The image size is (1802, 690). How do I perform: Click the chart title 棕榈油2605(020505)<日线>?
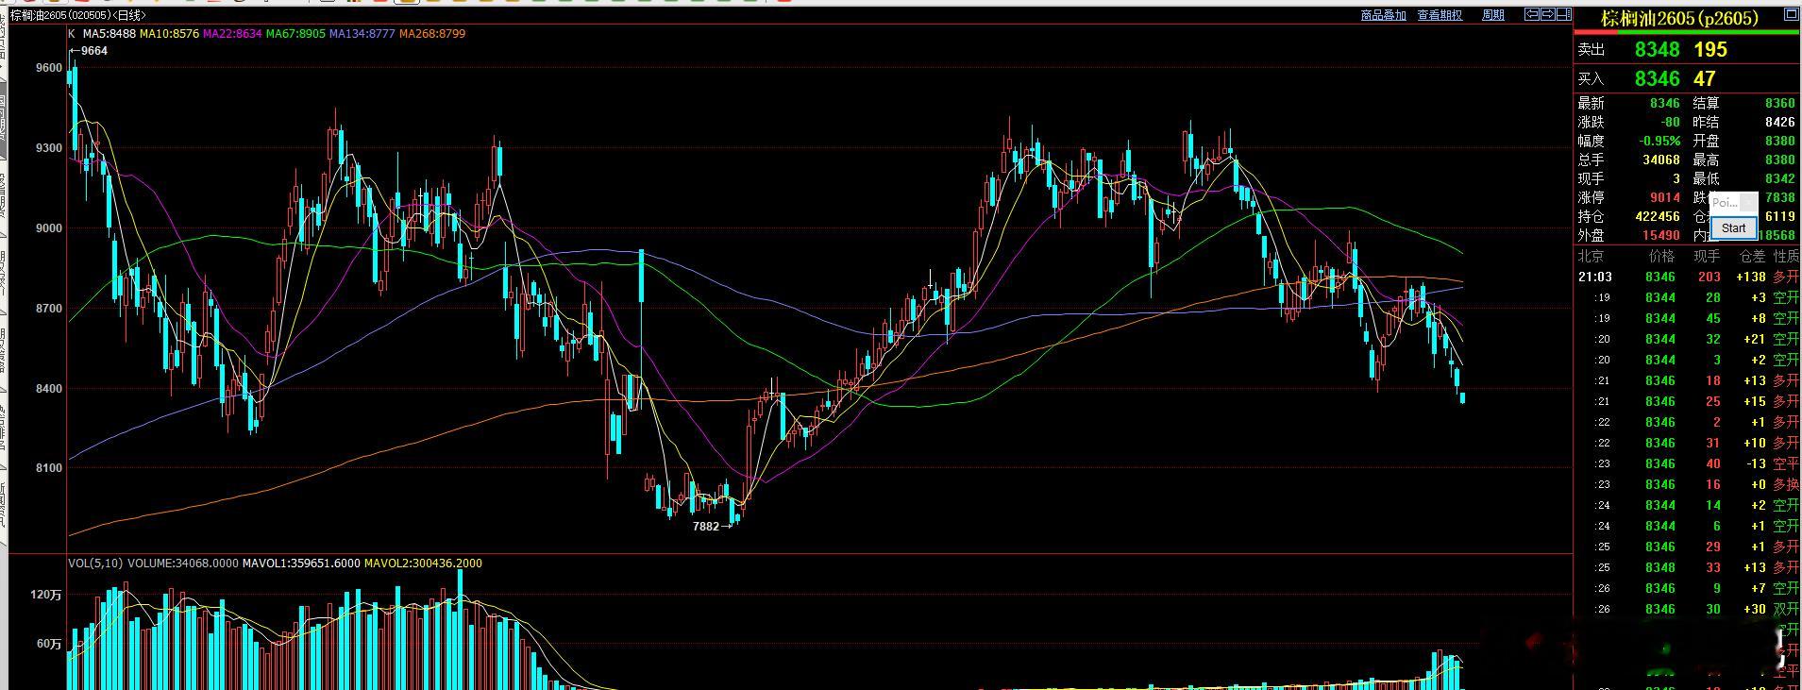(78, 15)
